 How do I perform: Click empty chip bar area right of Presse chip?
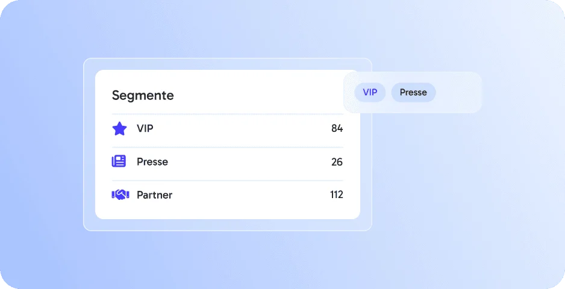[x=458, y=92]
